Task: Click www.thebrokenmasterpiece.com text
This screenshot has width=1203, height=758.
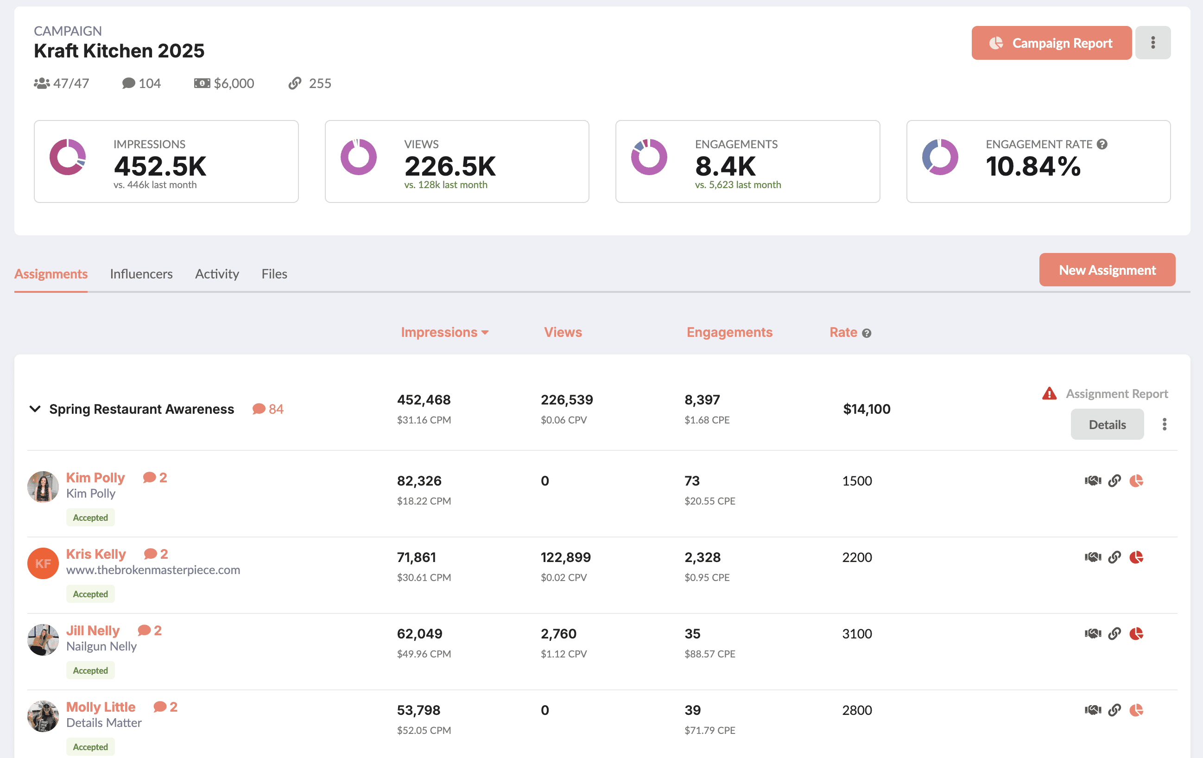Action: point(153,570)
